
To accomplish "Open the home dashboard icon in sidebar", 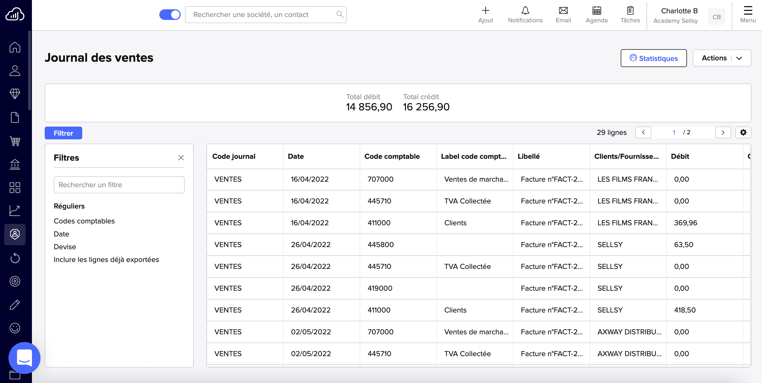I will pyautogui.click(x=15, y=47).
